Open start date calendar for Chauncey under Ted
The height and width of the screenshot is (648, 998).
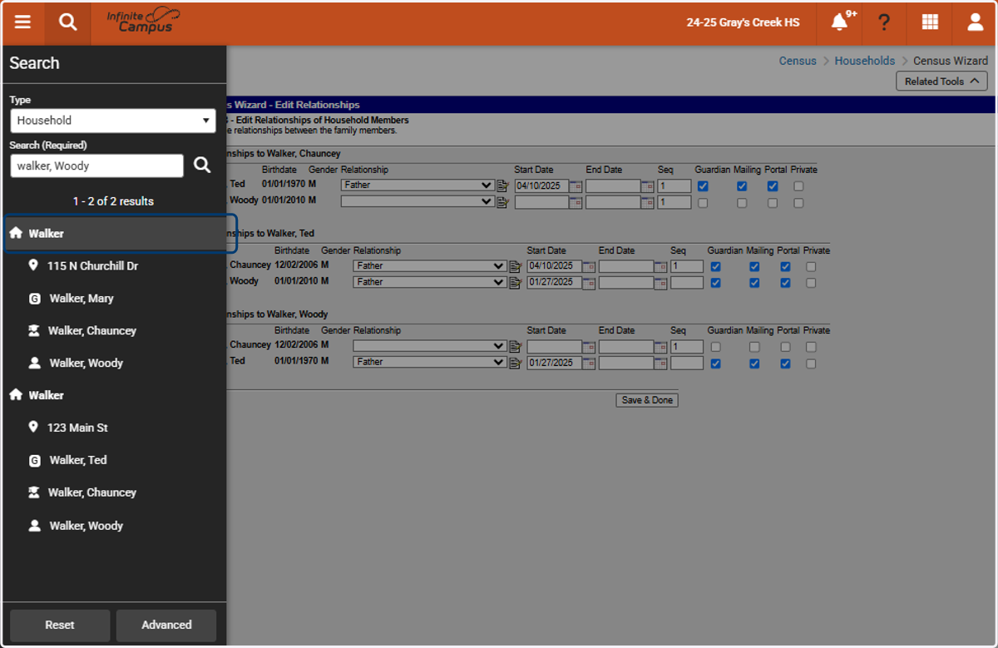coord(589,267)
